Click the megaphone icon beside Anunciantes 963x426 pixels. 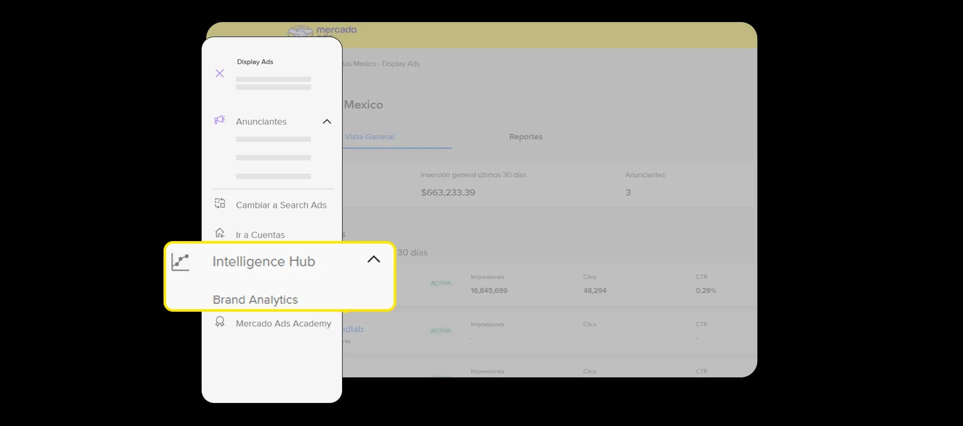click(x=220, y=120)
